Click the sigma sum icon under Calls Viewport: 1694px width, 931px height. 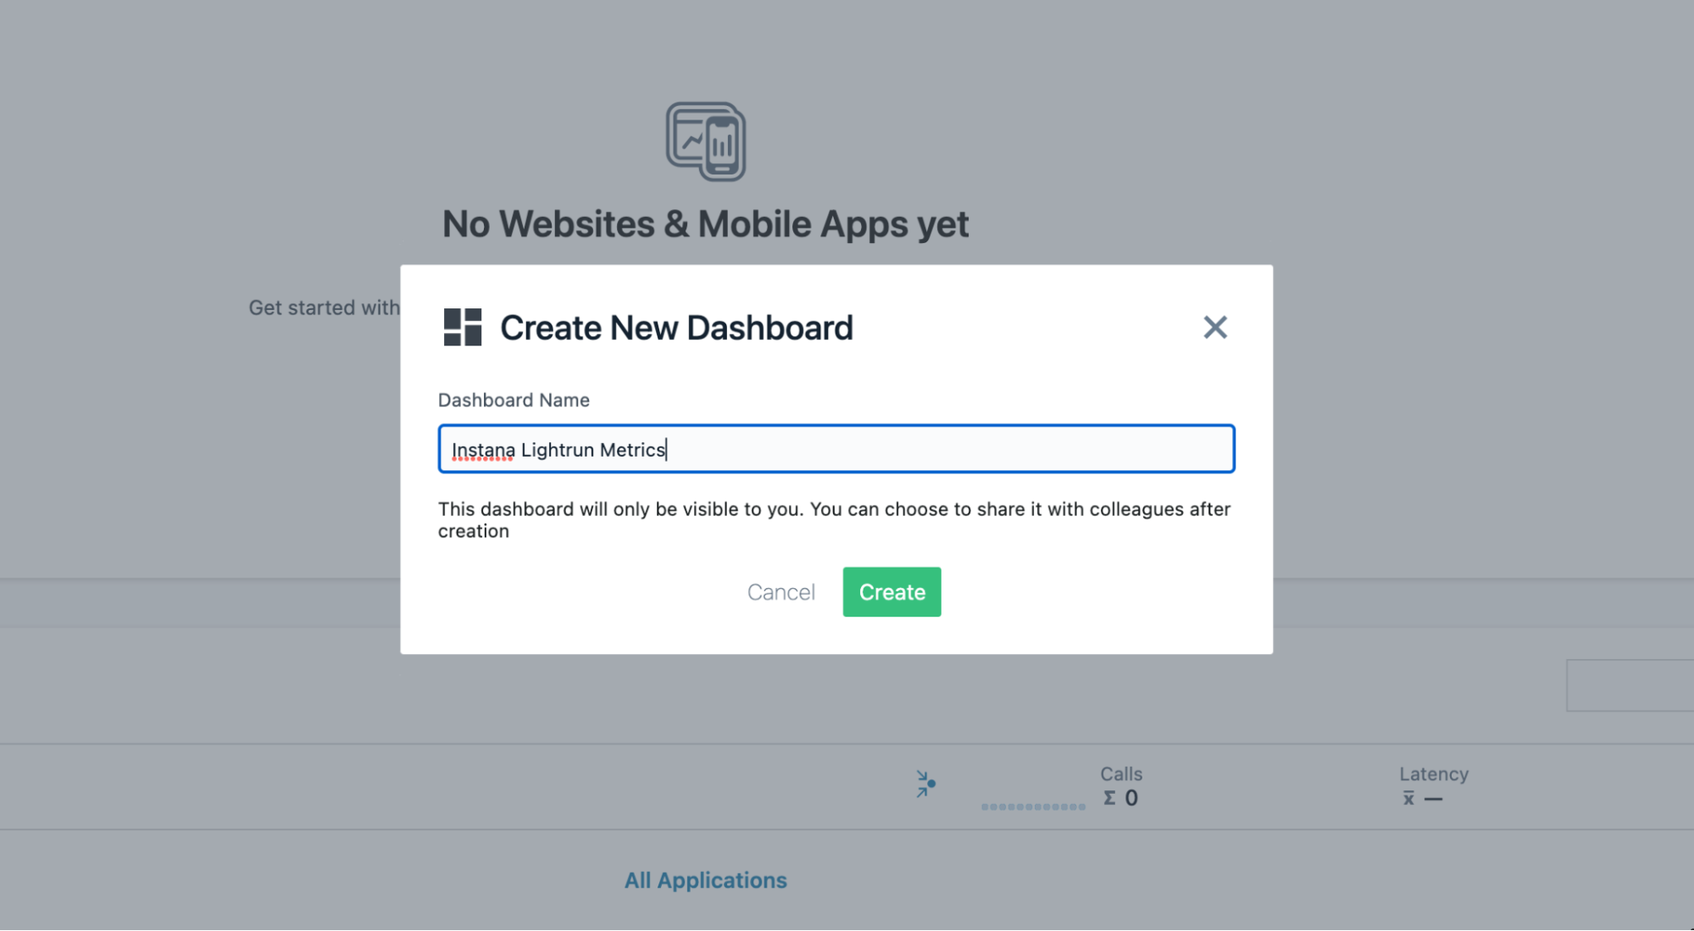tap(1109, 798)
